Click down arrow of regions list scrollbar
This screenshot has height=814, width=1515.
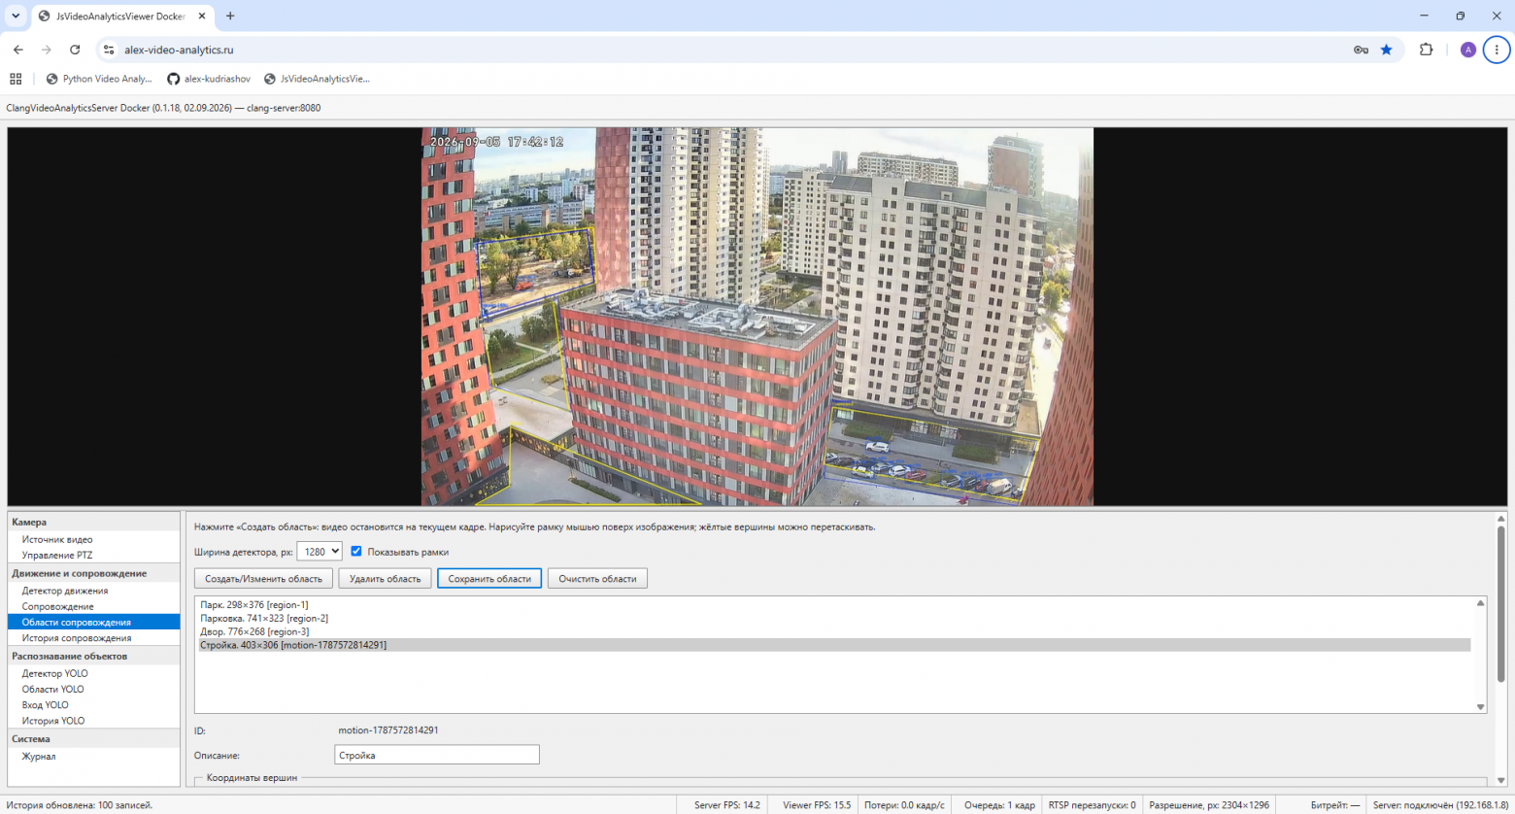coord(1480,707)
